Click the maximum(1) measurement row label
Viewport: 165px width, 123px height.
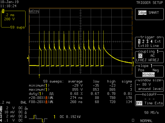[x=39, y=90]
